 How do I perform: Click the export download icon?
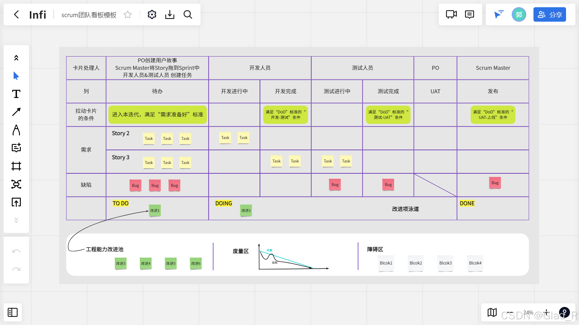(x=170, y=14)
